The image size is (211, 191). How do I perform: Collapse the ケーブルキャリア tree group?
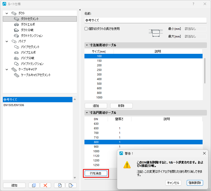click(7, 69)
